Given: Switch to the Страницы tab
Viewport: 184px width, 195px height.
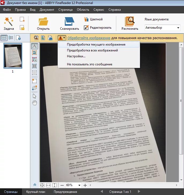Looking at the screenshot, I should 11,192.
